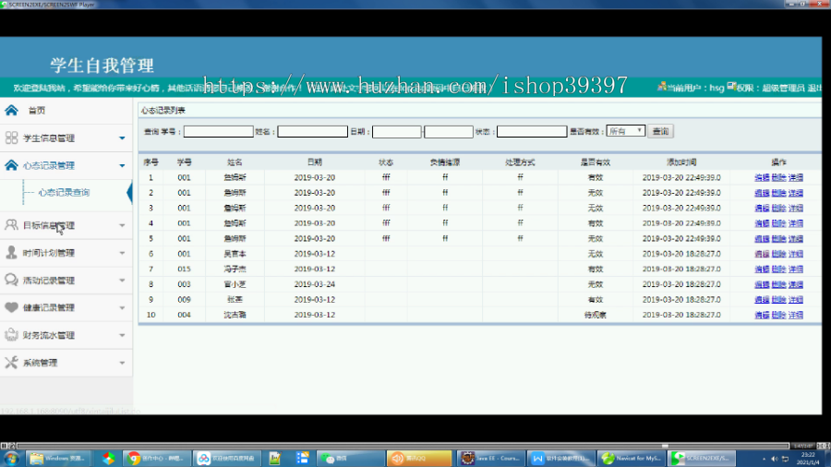Click student number 015 in row 7

click(x=184, y=269)
